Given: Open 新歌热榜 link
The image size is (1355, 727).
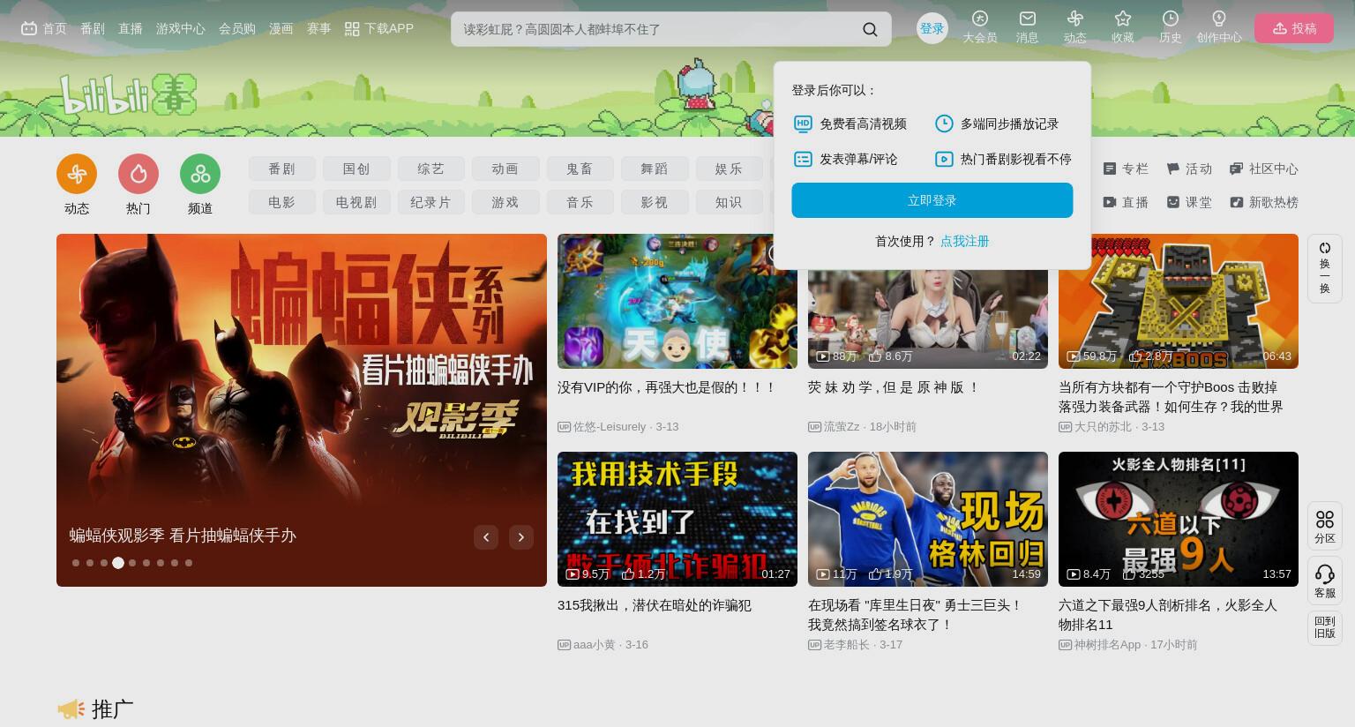Looking at the screenshot, I should coord(1264,202).
